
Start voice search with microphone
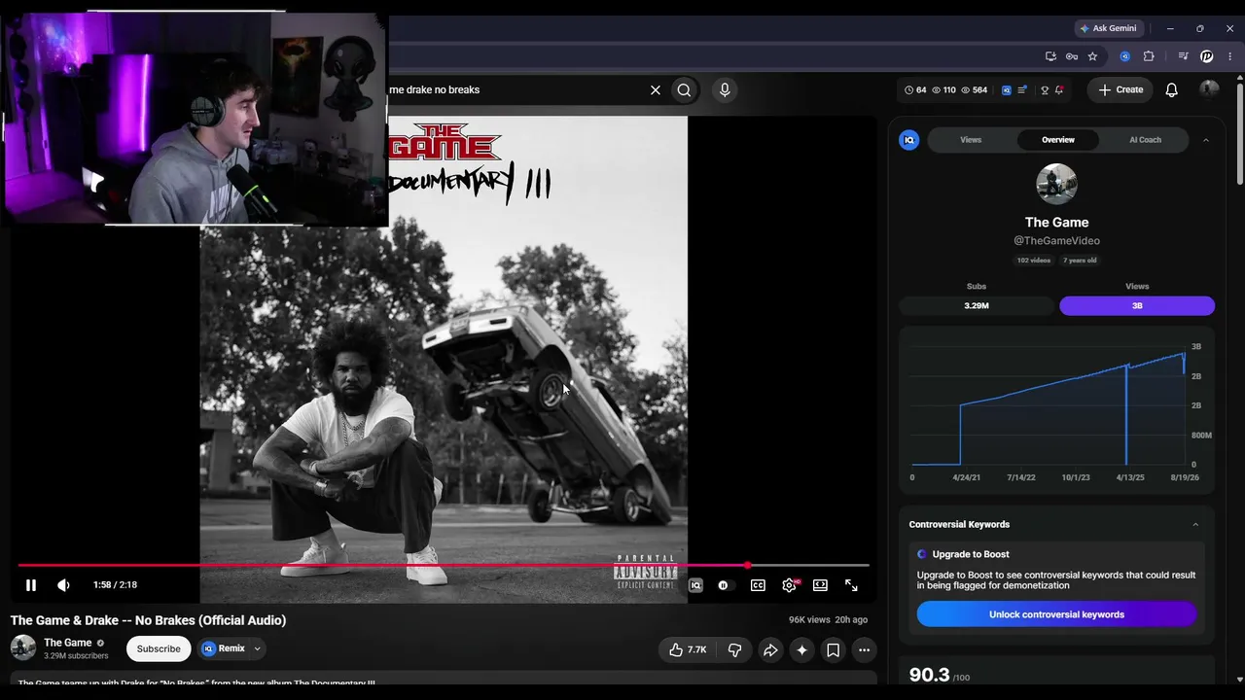(x=725, y=89)
